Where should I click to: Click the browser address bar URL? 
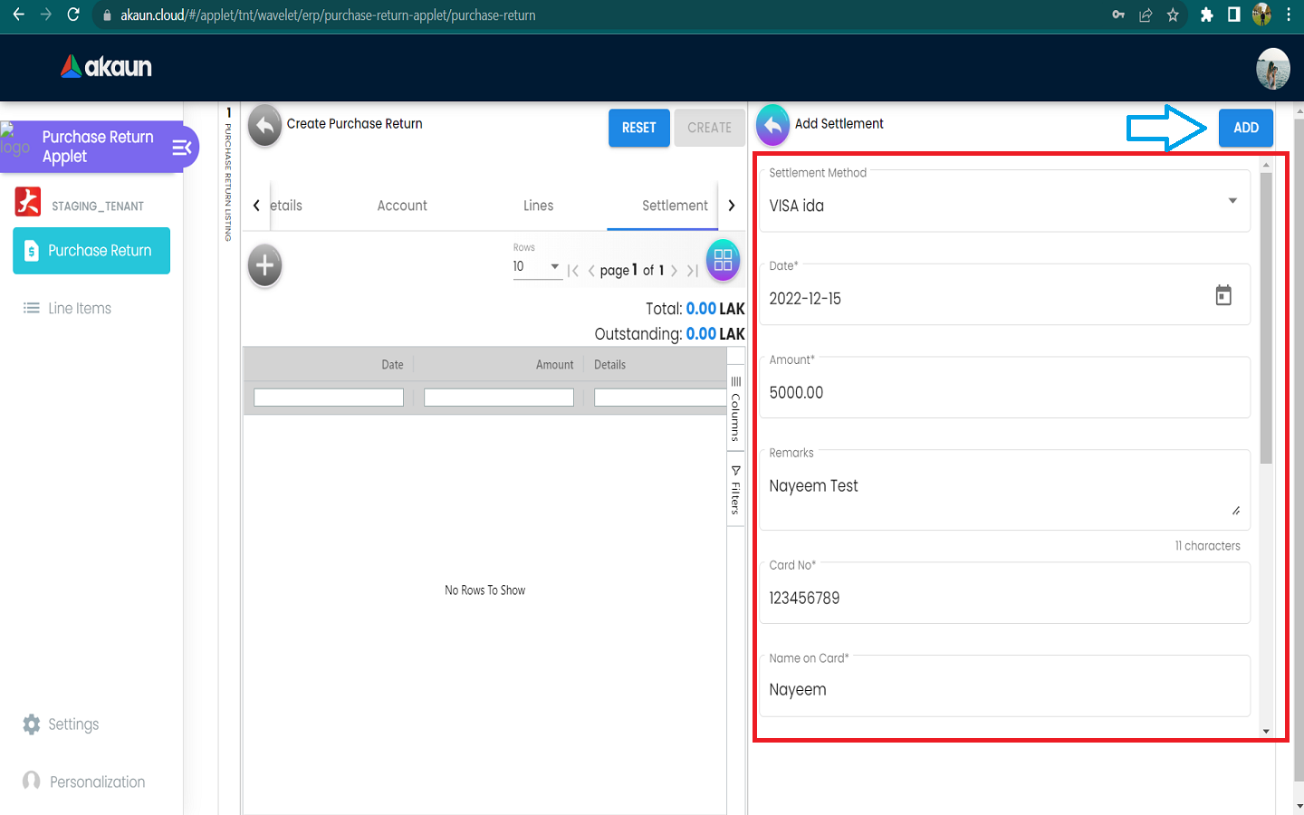328,14
